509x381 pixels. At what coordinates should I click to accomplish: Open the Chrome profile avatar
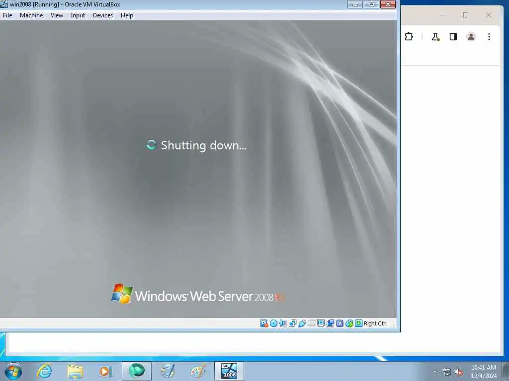(x=471, y=37)
